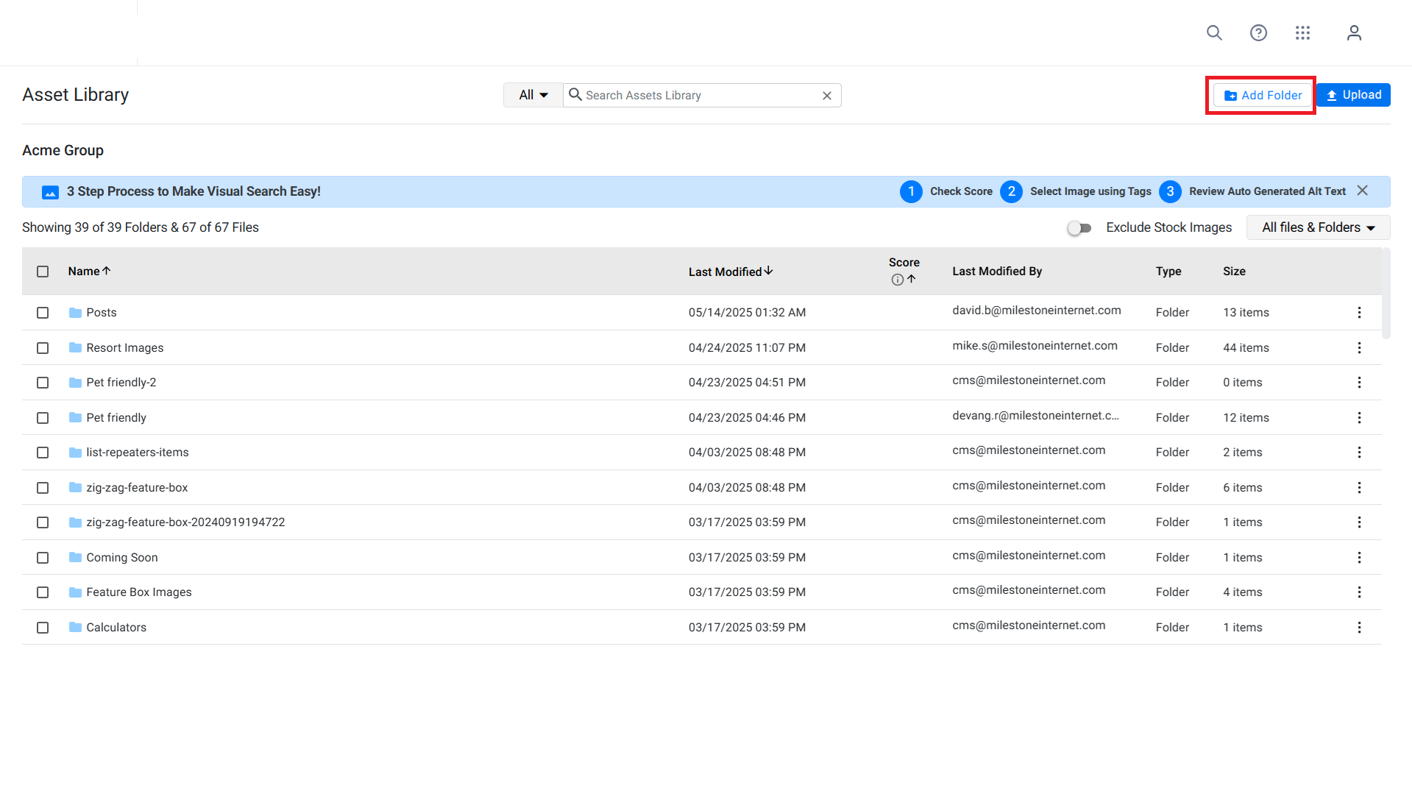Open the kebab menu for Pet friendly-2
1412x794 pixels.
coord(1359,383)
